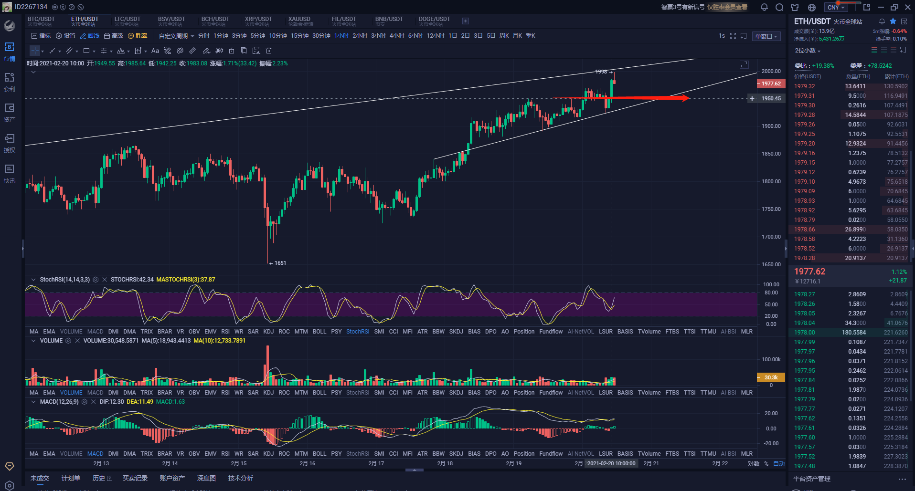
Task: Pick the Aa text annotation tool
Action: pos(155,51)
